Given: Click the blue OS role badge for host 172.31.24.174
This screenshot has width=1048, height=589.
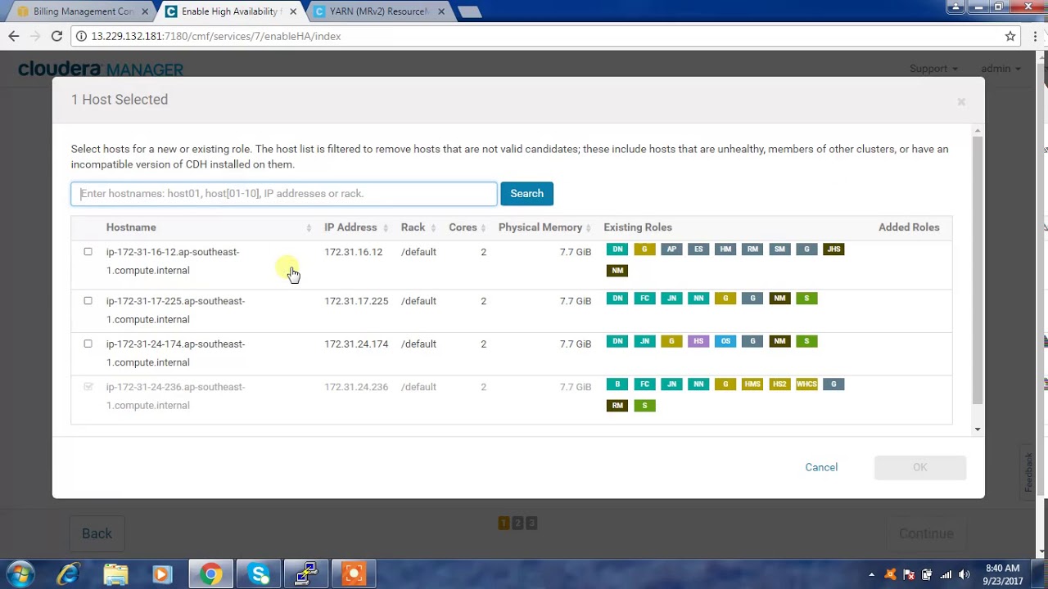Looking at the screenshot, I should coord(725,341).
